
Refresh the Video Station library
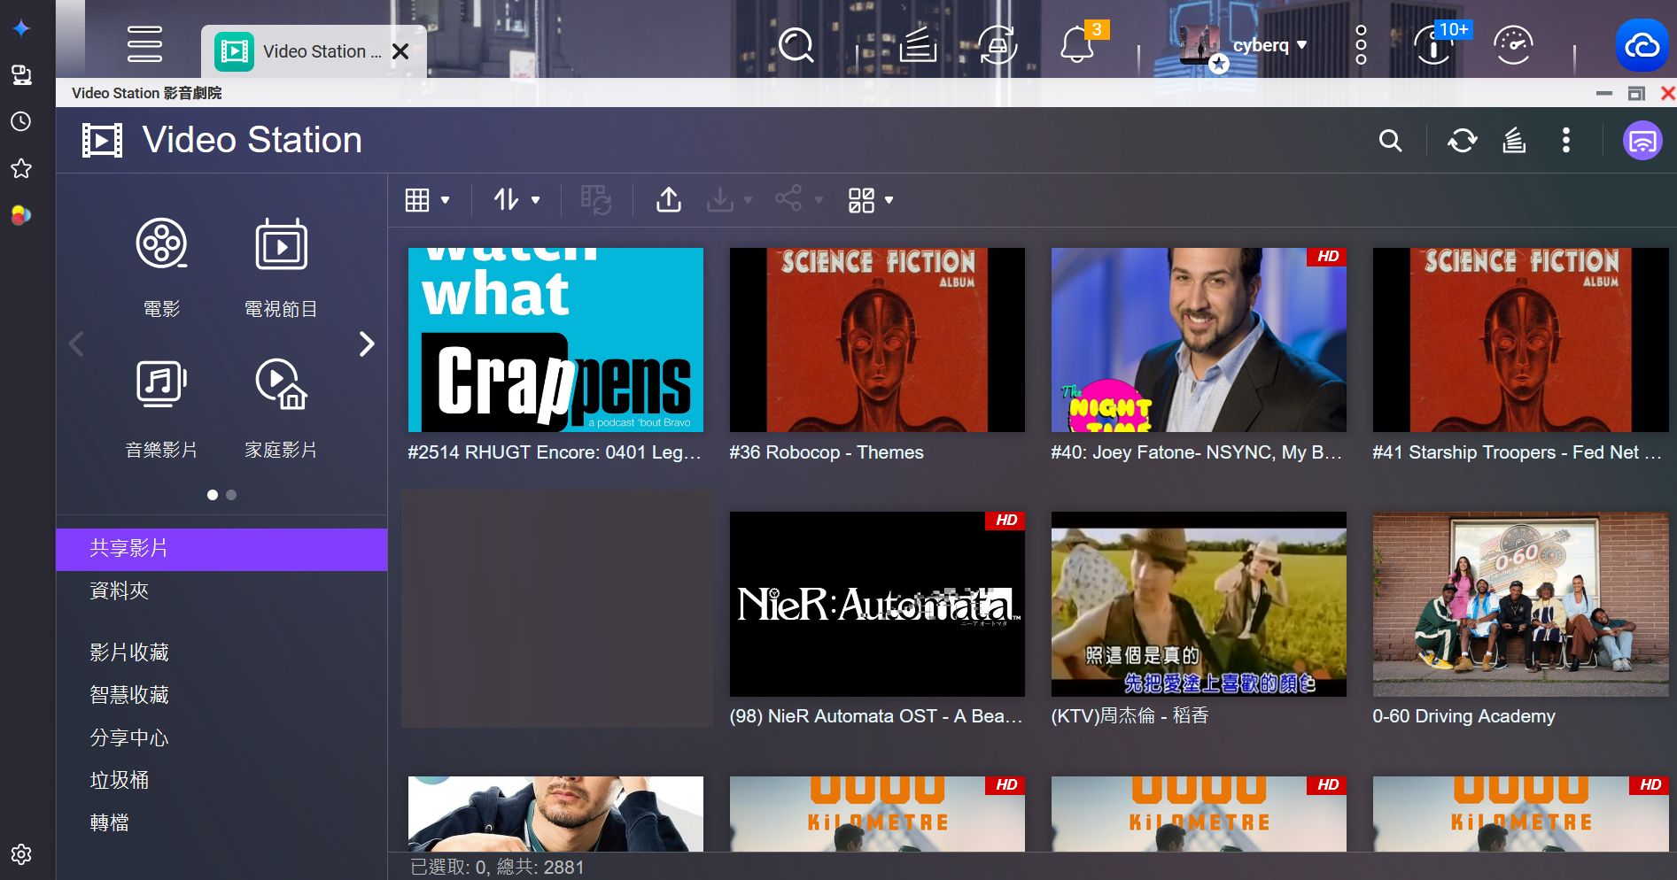[x=1463, y=141]
